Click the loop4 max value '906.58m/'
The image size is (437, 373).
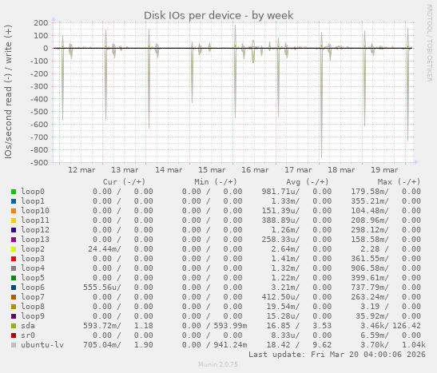click(370, 268)
